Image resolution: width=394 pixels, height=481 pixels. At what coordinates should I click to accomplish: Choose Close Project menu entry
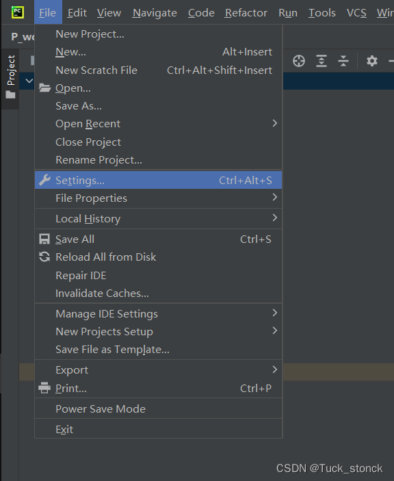click(x=158, y=142)
